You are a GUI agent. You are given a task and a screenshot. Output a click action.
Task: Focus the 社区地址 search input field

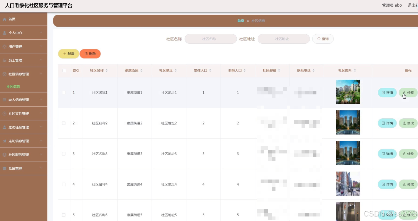pyautogui.click(x=284, y=39)
